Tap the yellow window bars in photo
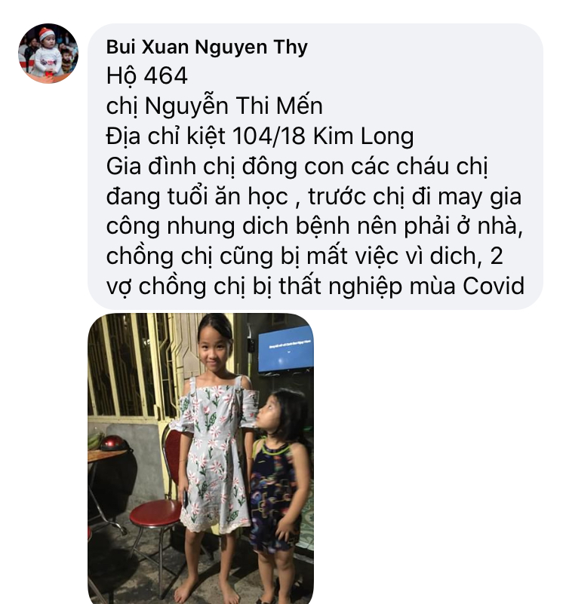This screenshot has width=566, height=604. coord(131,366)
